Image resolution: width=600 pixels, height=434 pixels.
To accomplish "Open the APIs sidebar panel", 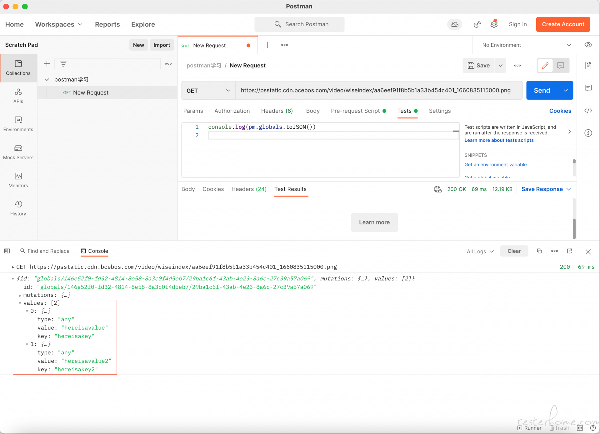I will pos(18,96).
